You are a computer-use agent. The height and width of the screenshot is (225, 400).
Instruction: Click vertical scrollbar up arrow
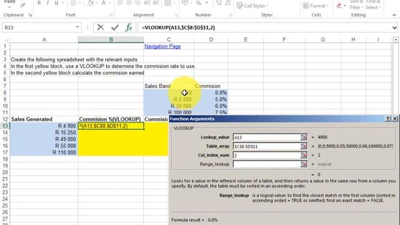(x=396, y=39)
